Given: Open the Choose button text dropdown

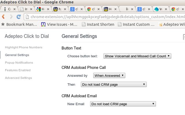Looking at the screenshot, I should [x=137, y=56].
